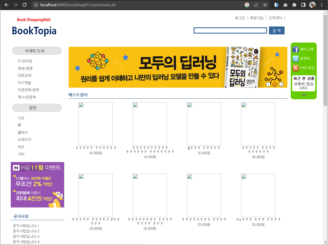Open the 자기계발 category
The width and height of the screenshot is (328, 245).
point(25,83)
